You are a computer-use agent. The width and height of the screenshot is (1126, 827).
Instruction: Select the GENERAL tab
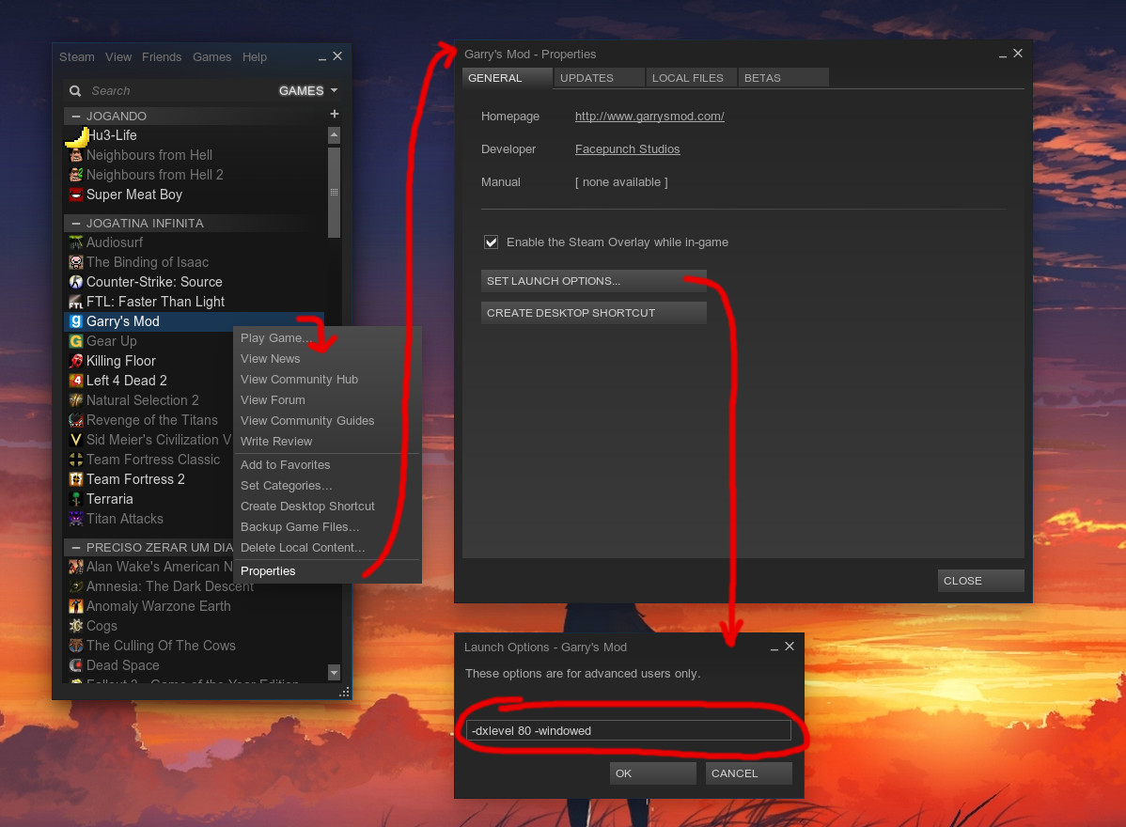(x=507, y=77)
